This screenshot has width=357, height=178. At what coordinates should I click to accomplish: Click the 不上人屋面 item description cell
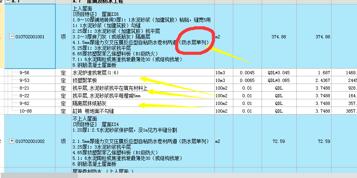pyautogui.click(x=143, y=141)
